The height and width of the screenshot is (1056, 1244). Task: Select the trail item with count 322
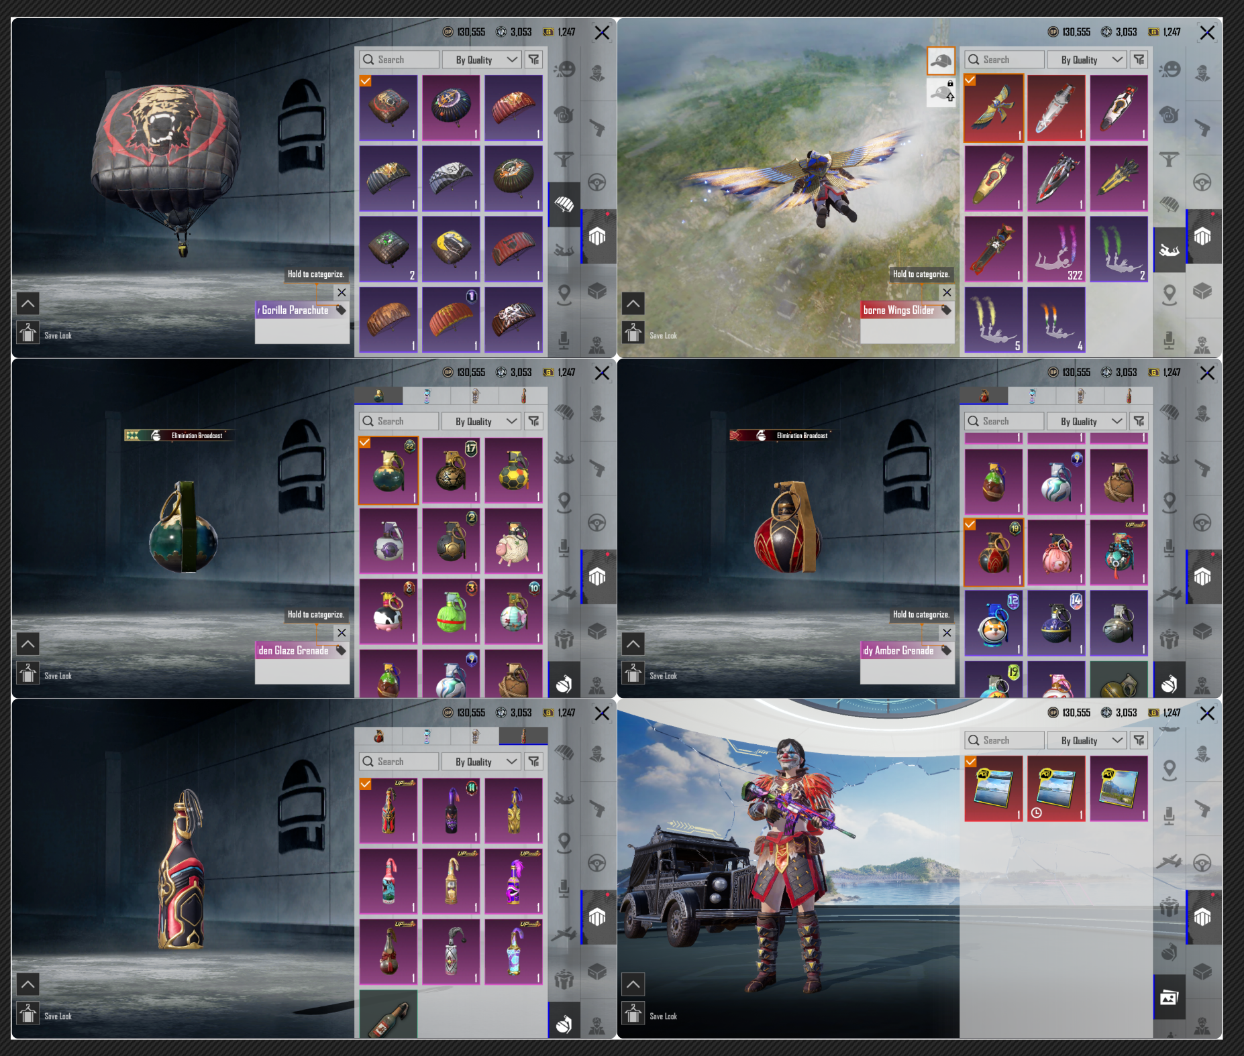click(1056, 249)
